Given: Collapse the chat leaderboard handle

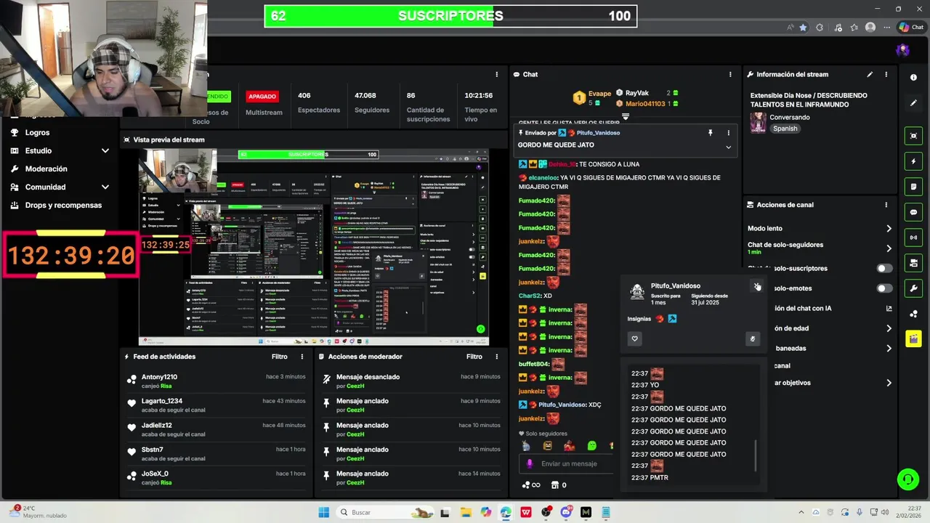Looking at the screenshot, I should (x=625, y=116).
